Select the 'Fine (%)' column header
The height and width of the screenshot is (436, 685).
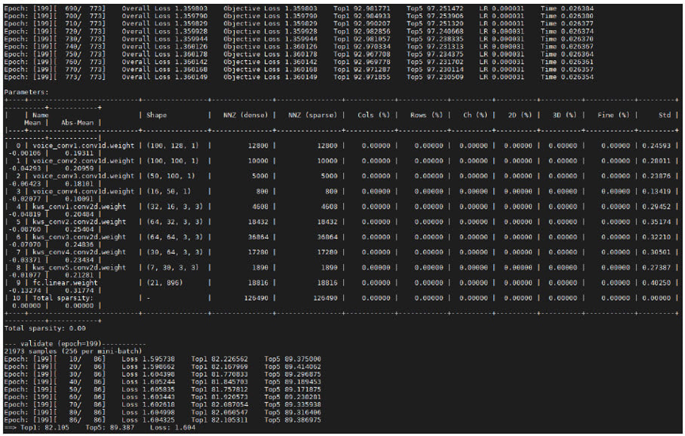click(x=614, y=115)
